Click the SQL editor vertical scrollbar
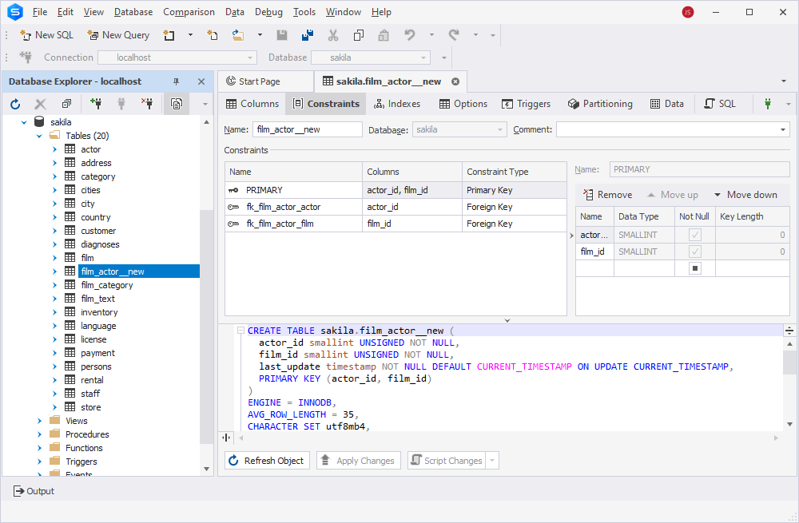The image size is (799, 523). 789,383
